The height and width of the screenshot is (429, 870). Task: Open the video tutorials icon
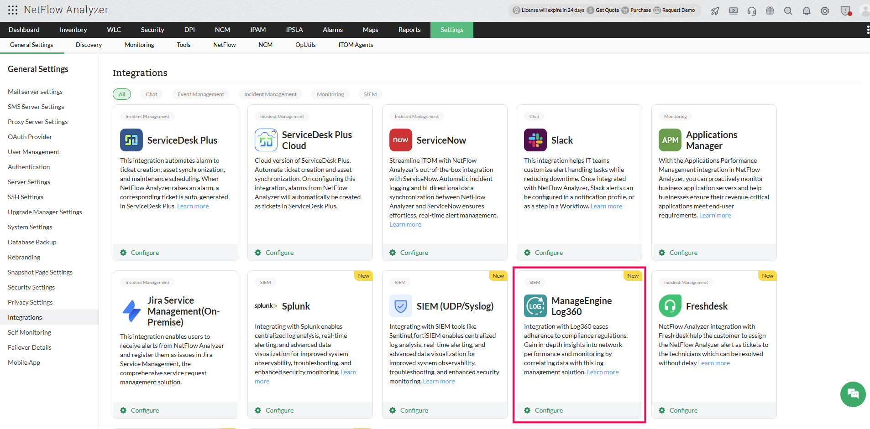coord(734,11)
